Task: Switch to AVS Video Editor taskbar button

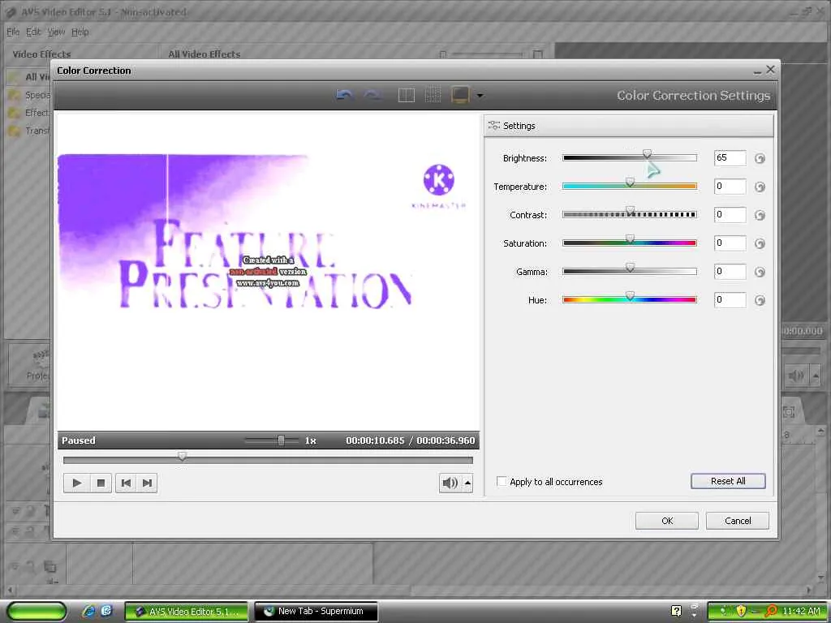Action: pos(186,612)
